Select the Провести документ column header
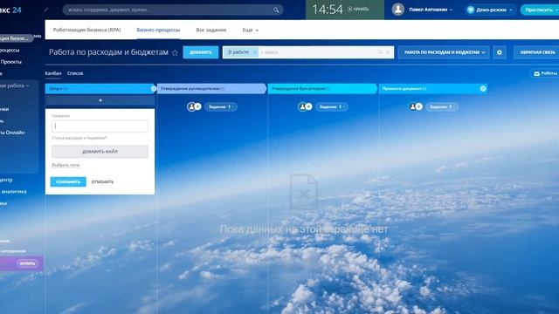This screenshot has height=314, width=559. tap(432, 89)
